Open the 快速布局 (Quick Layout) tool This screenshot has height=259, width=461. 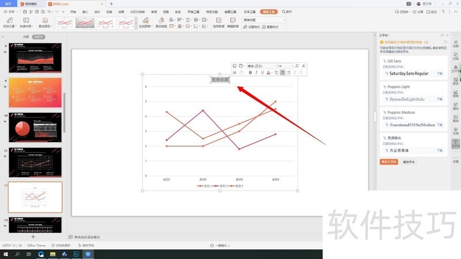tap(26, 22)
